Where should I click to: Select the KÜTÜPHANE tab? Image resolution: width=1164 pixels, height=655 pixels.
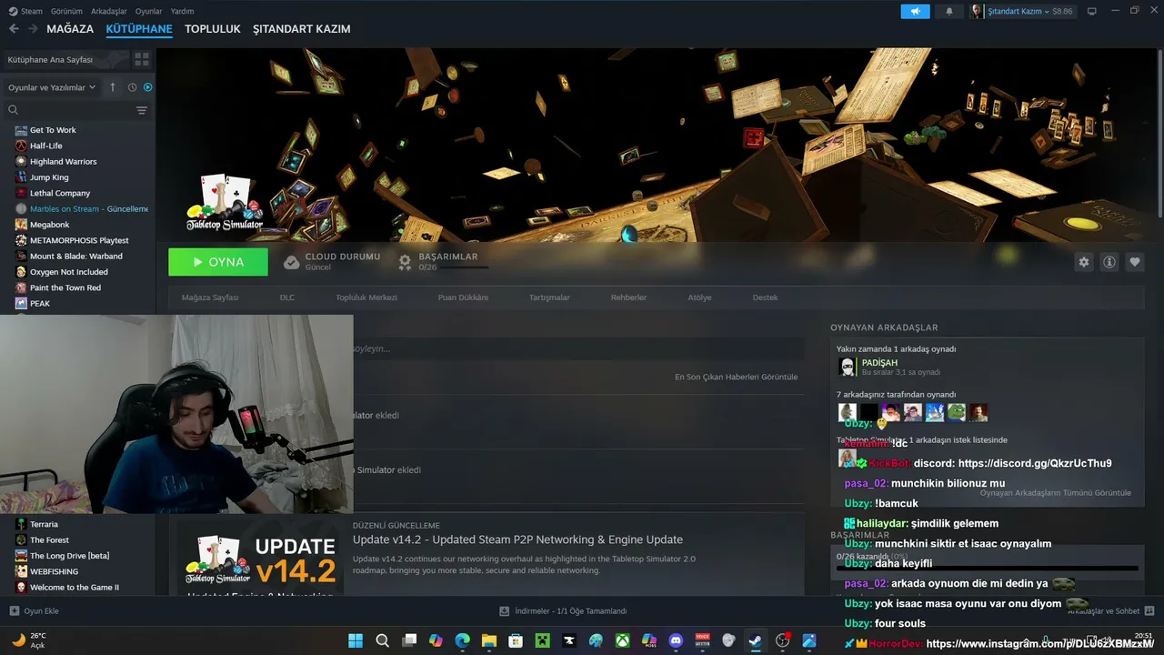point(139,29)
